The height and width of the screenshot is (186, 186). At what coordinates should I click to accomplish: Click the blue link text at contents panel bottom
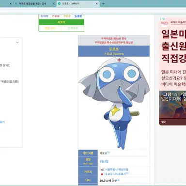coord(2,122)
